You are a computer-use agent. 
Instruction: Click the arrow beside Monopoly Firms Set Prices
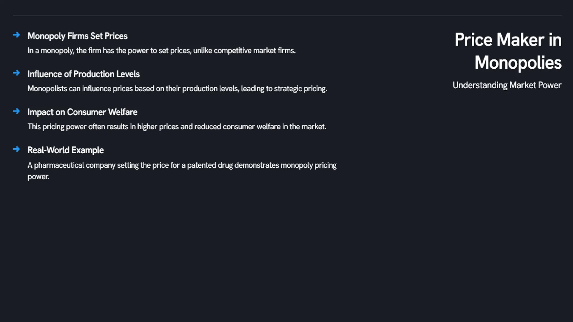tap(16, 35)
